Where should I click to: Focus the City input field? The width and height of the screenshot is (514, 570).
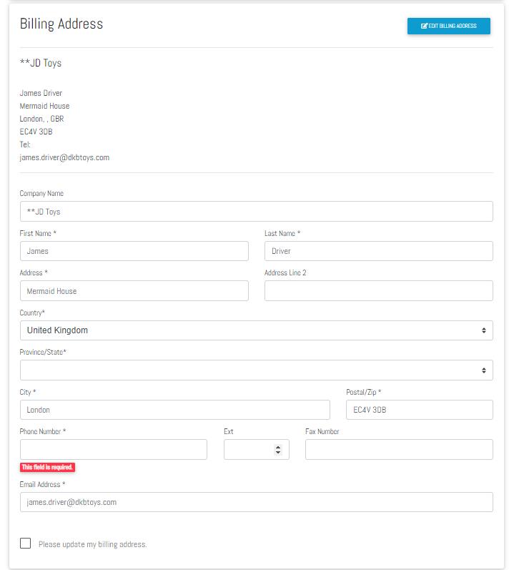[x=175, y=410]
